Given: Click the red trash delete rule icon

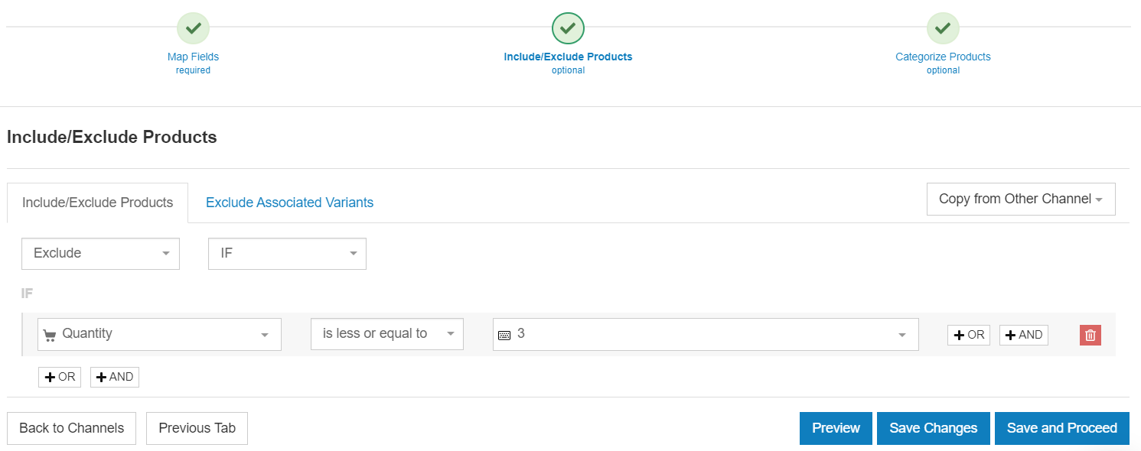Looking at the screenshot, I should click(x=1090, y=335).
